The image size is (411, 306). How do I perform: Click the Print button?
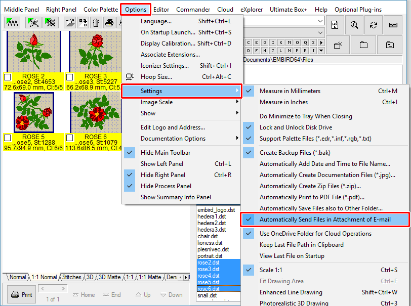(22, 295)
